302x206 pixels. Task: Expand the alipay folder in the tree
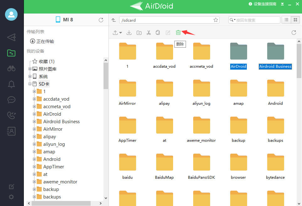point(34,136)
